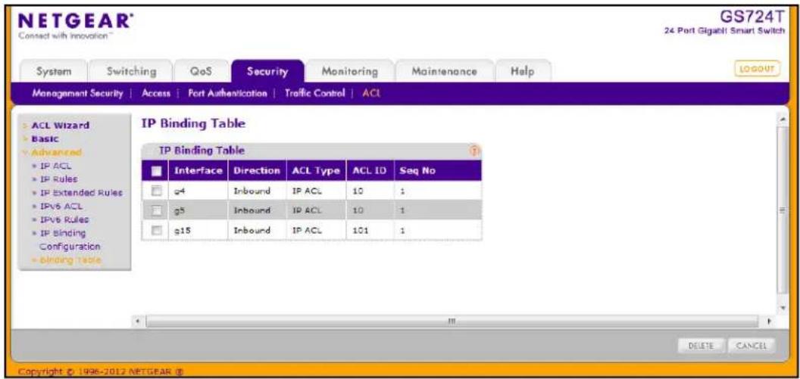Expand the ACL Wizard sidebar section
Image resolution: width=800 pixels, height=379 pixels.
pos(60,126)
